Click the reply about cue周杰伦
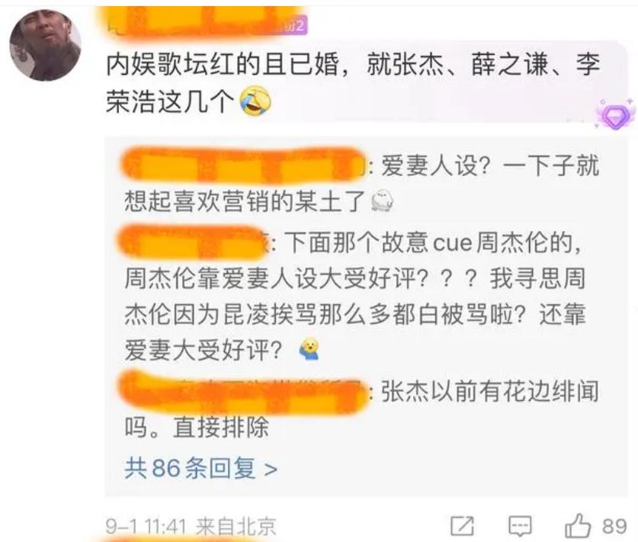The height and width of the screenshot is (542, 638). pyautogui.click(x=353, y=297)
